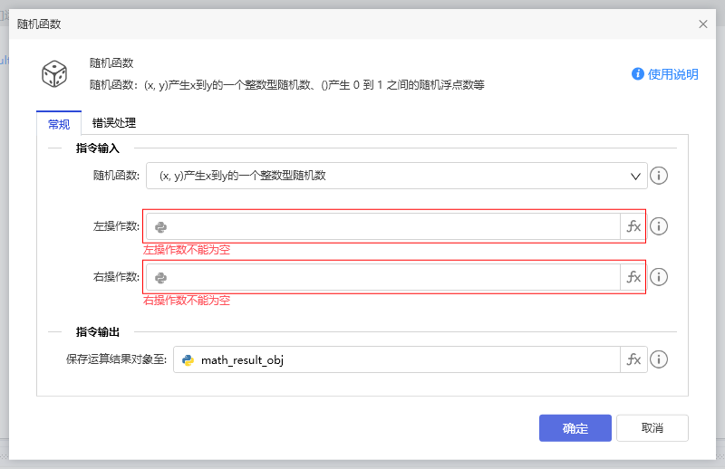Click fx icon for 保存运算结果对象至
The image size is (725, 469).
coord(633,359)
